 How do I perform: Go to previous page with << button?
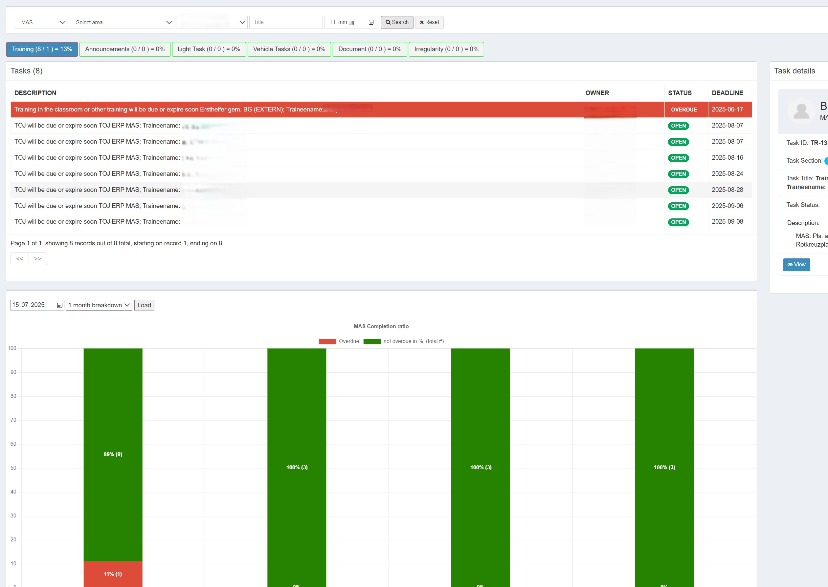click(20, 259)
